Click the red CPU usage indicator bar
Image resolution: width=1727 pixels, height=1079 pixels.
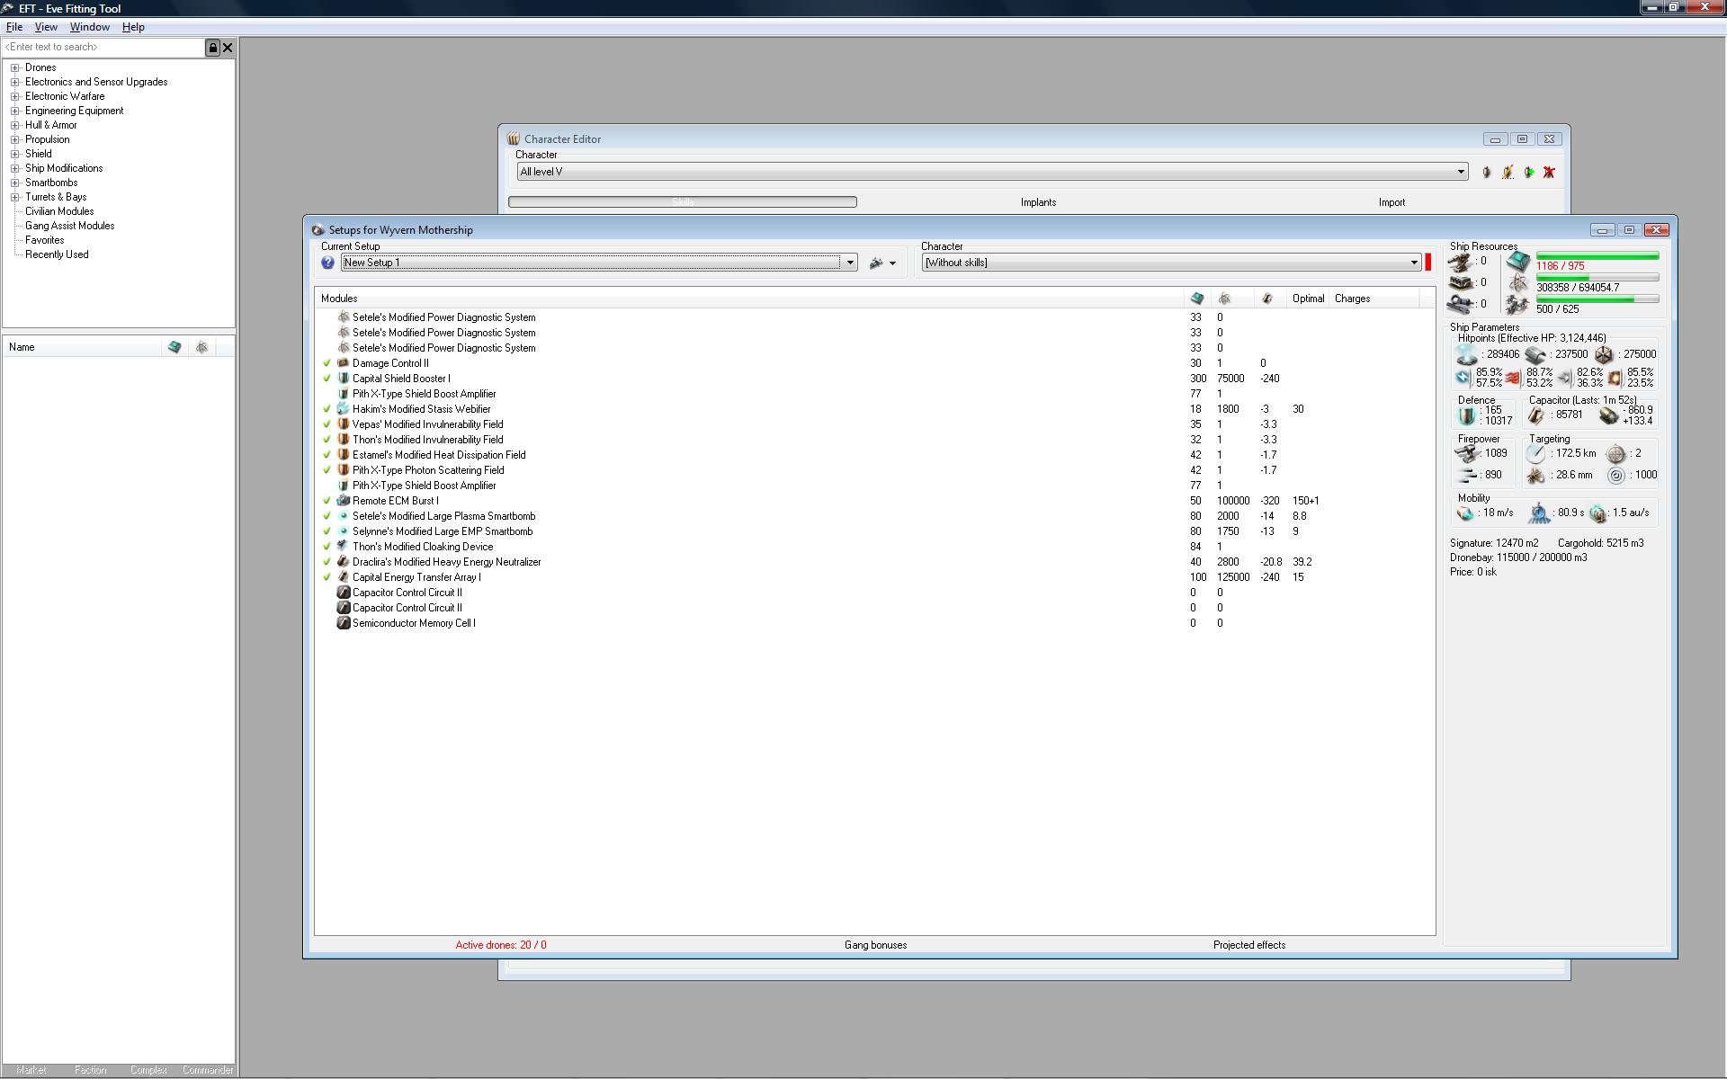point(1427,263)
